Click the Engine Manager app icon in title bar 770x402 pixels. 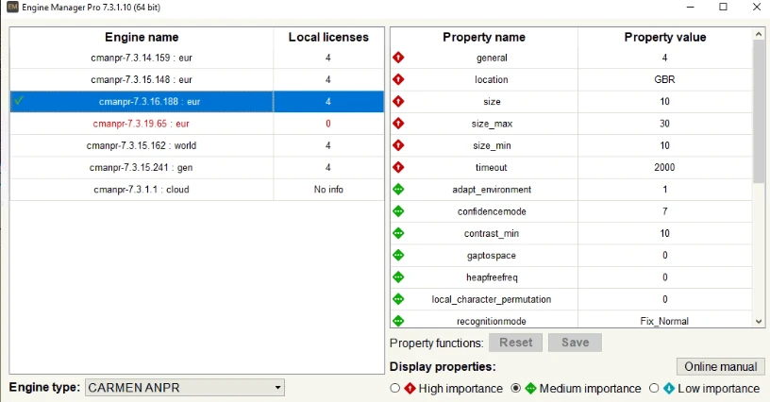click(x=12, y=7)
